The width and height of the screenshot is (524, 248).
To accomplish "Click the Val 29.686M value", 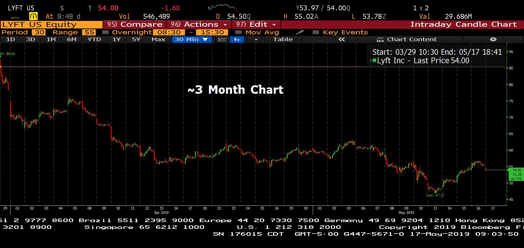I will click(x=458, y=17).
